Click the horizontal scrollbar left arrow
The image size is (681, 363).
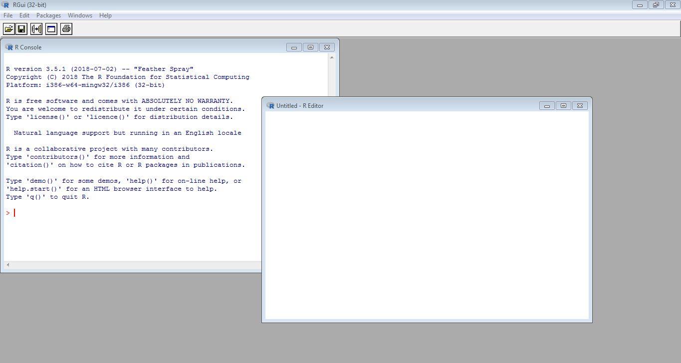pos(7,265)
